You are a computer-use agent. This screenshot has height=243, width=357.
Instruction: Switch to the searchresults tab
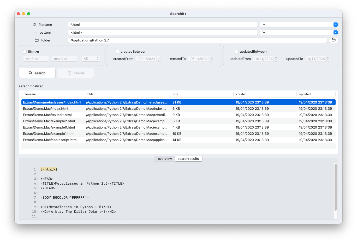tap(188, 159)
